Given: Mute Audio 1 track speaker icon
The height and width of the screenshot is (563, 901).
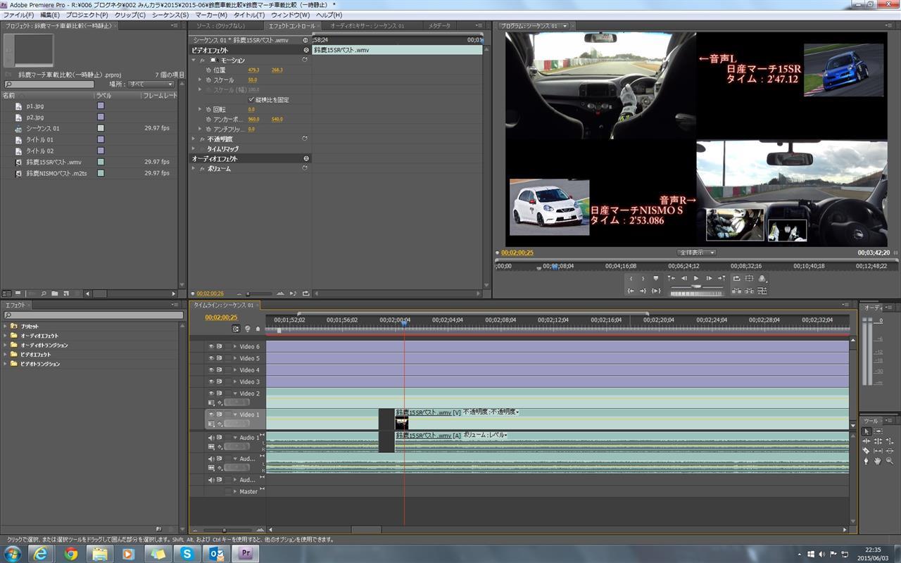Looking at the screenshot, I should (210, 438).
